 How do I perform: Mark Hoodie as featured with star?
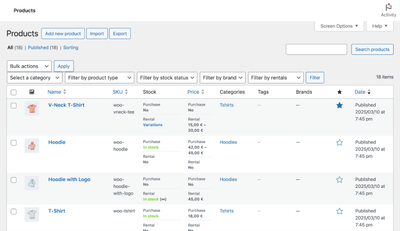coord(340,142)
